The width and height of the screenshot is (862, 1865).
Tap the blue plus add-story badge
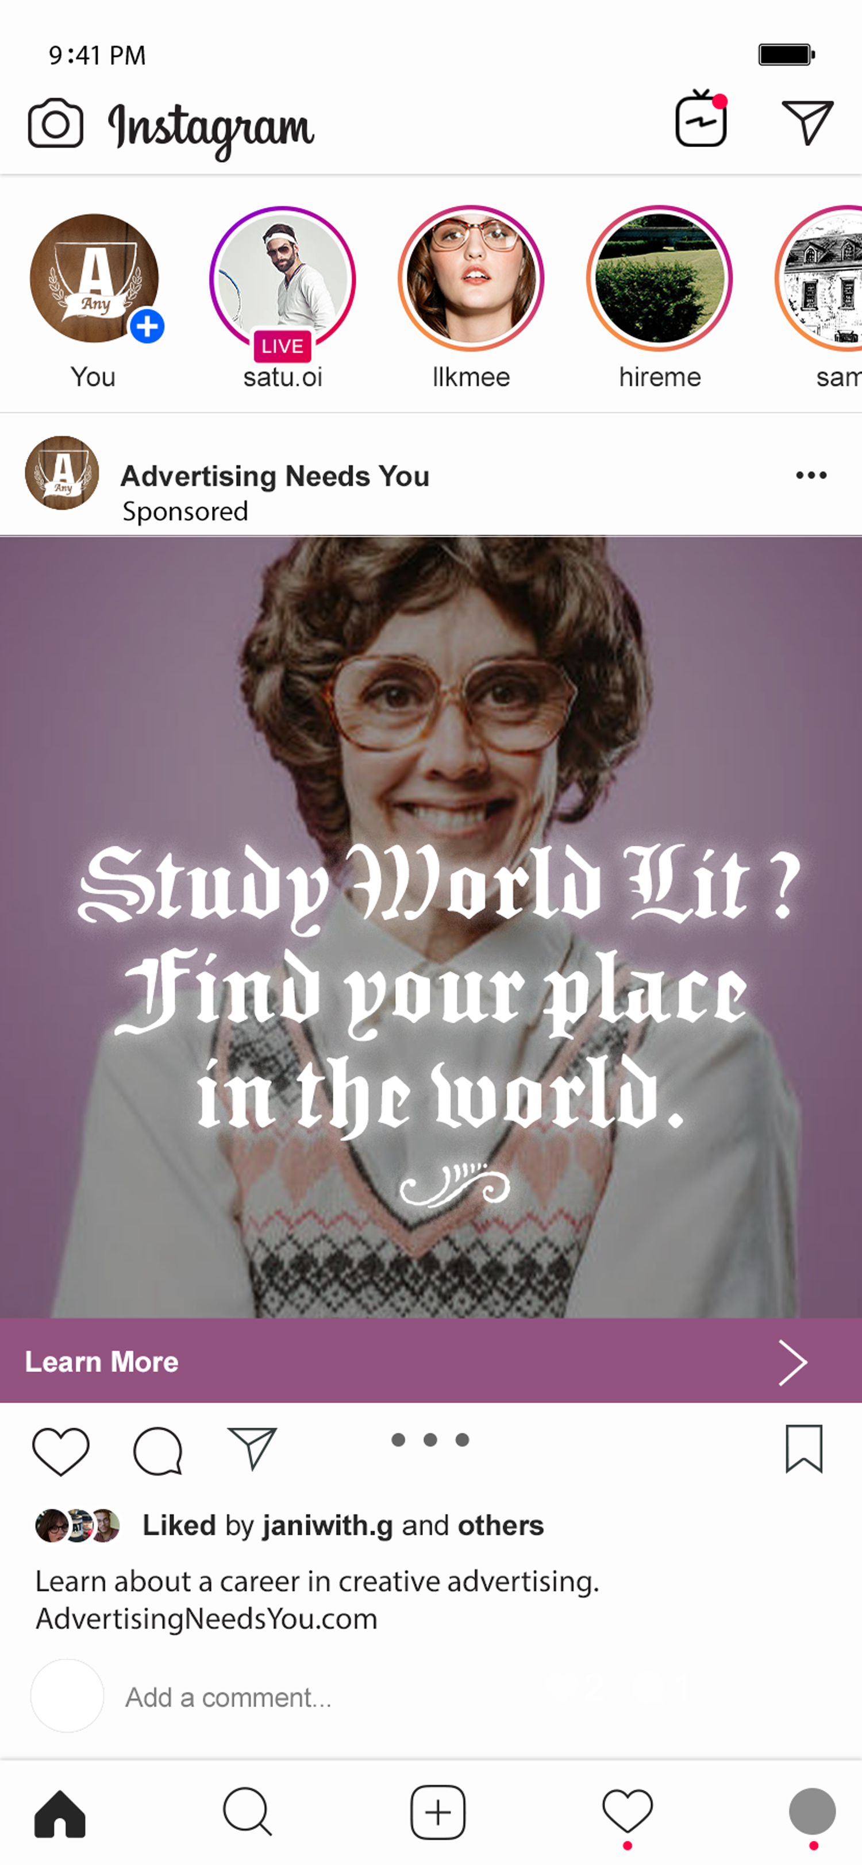click(147, 326)
